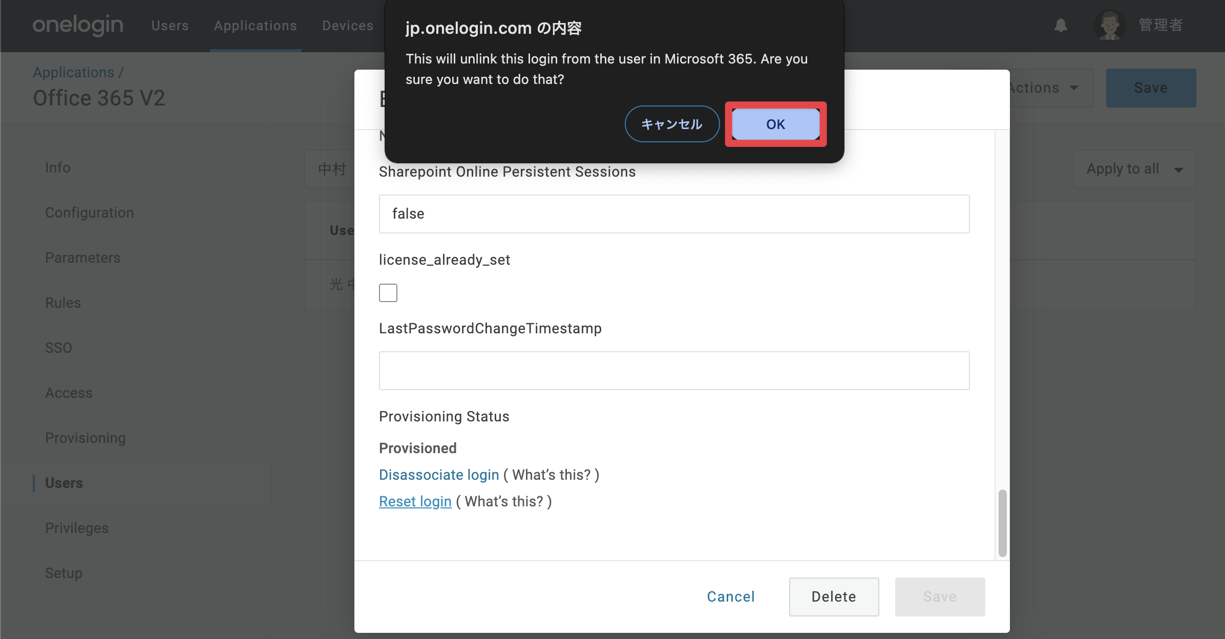1225x639 pixels.
Task: Open the Users top navigation menu
Action: [170, 26]
